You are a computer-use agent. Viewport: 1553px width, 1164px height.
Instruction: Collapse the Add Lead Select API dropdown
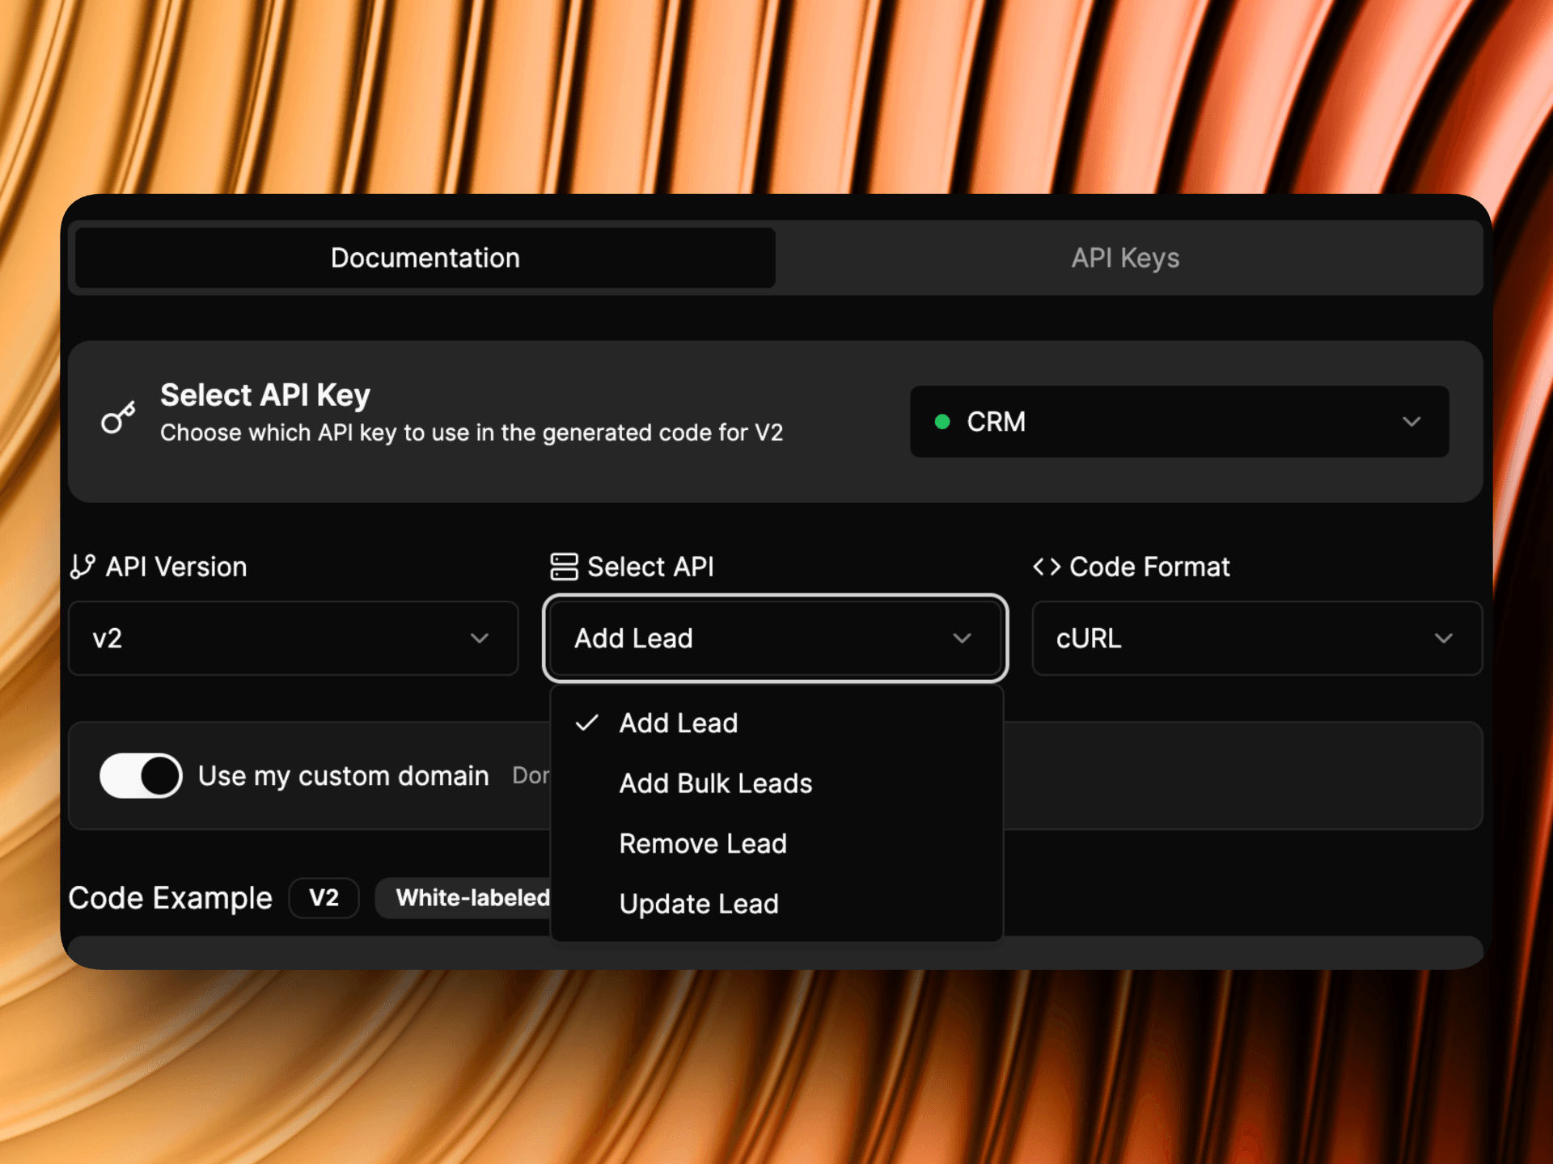(775, 638)
